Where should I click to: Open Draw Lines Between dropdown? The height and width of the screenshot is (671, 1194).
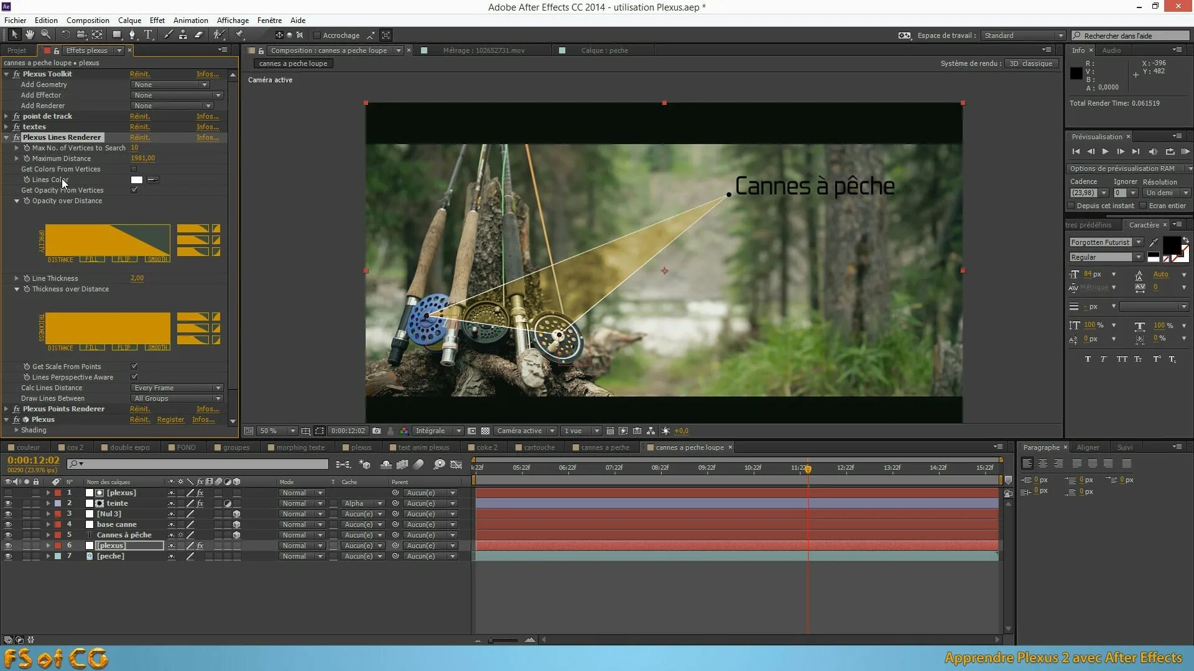coord(177,398)
